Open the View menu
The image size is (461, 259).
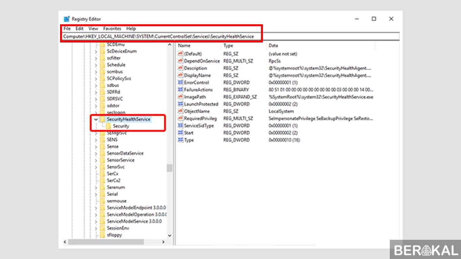(93, 29)
